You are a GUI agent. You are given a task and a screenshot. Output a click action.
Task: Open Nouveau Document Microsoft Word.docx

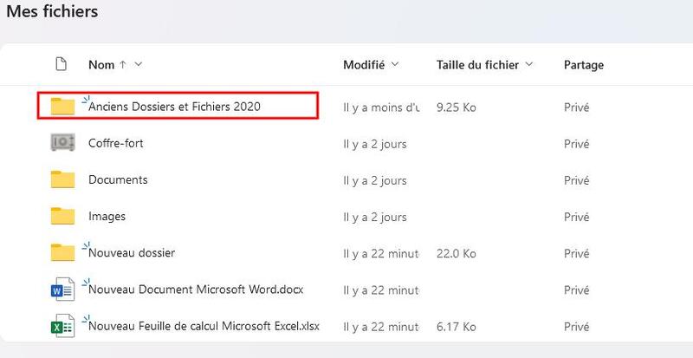(x=196, y=290)
